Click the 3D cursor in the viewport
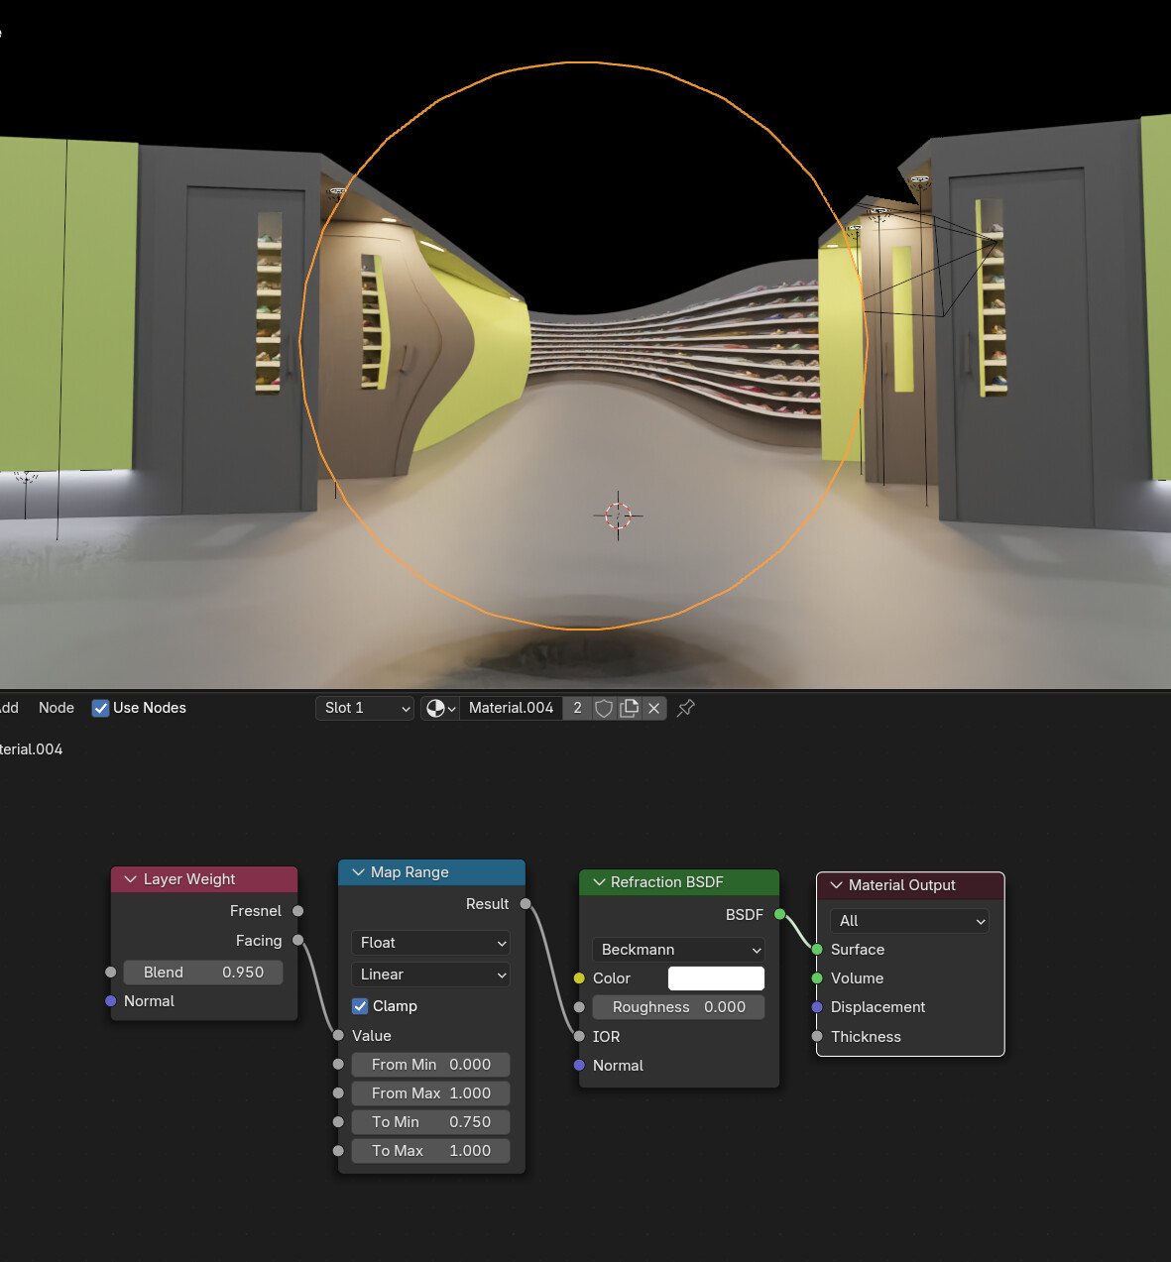This screenshot has height=1262, width=1171. tap(618, 516)
